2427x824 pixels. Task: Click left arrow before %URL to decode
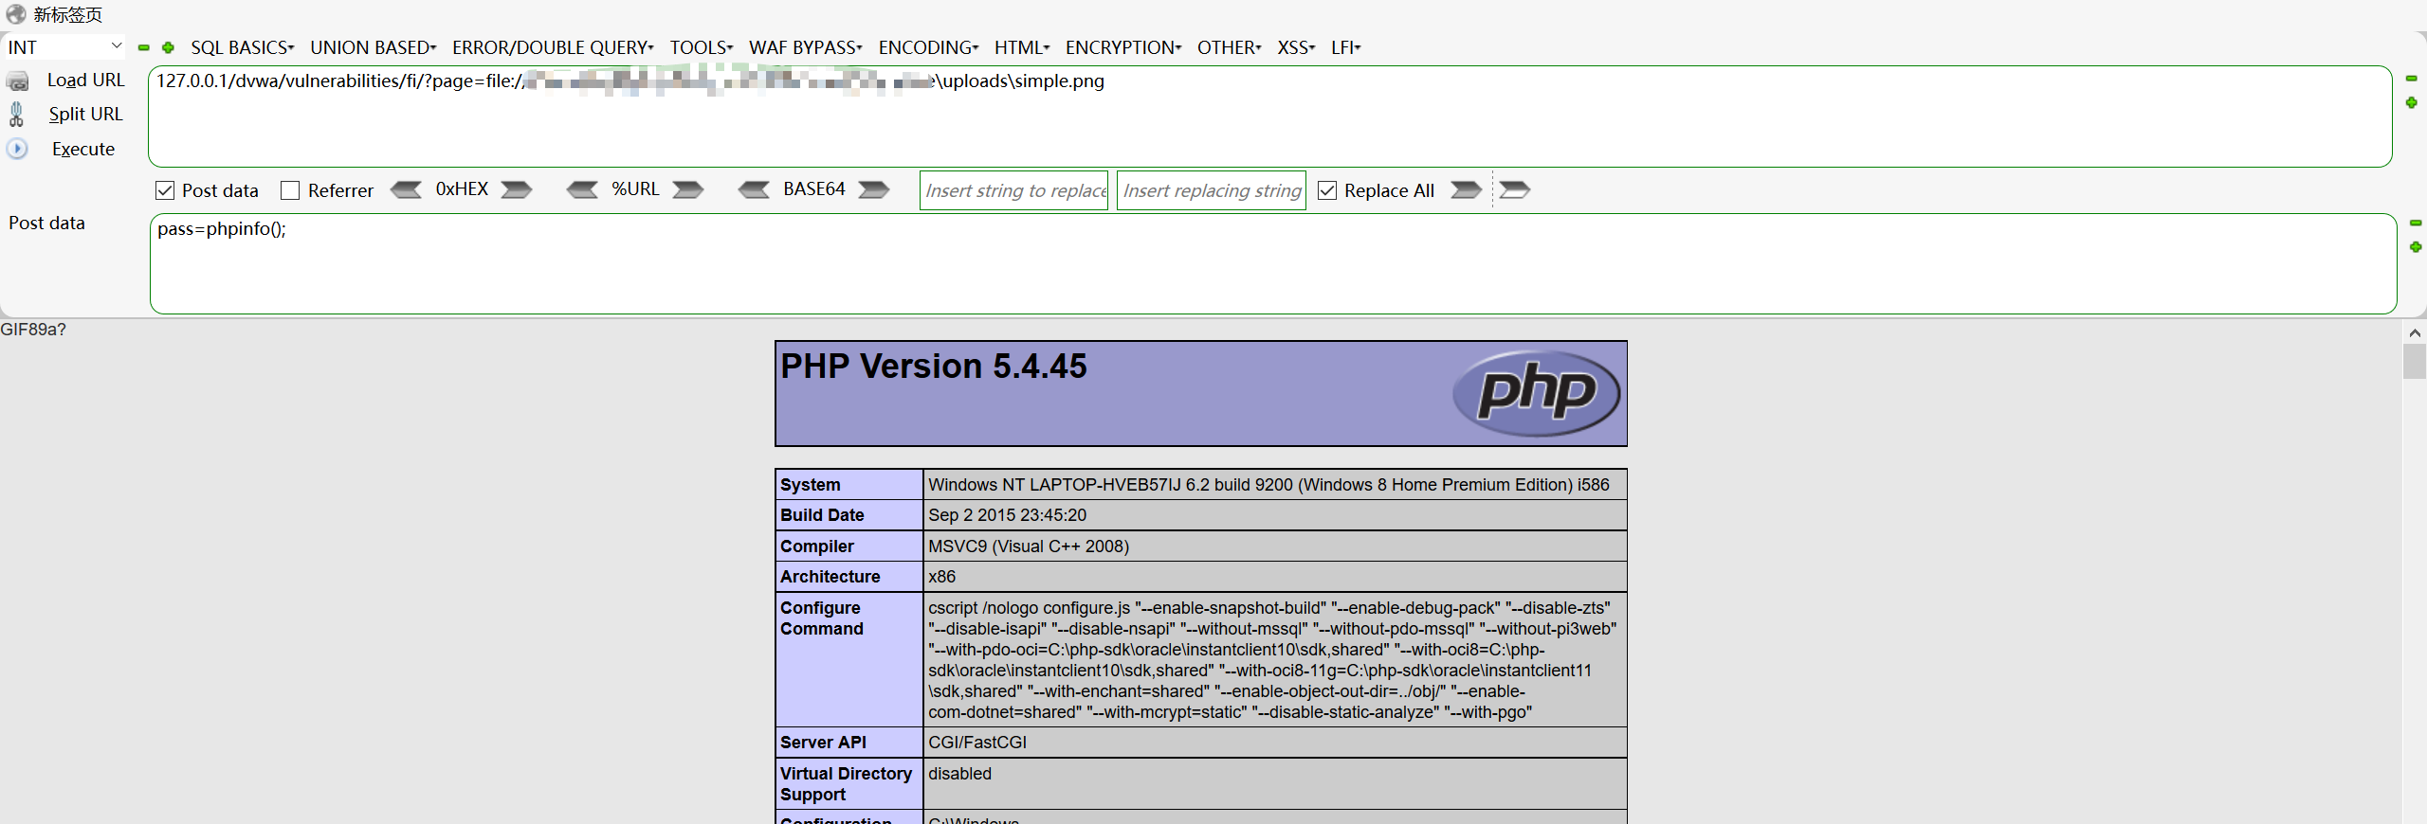pos(582,189)
